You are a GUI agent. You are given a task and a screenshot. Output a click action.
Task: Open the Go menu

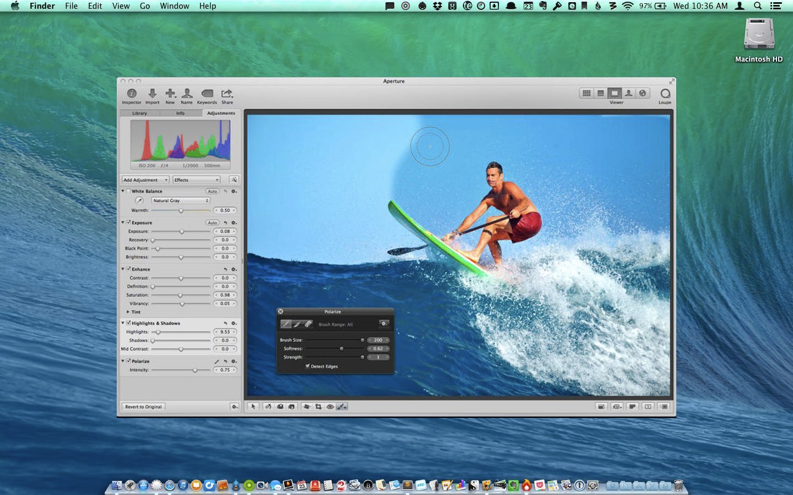coord(145,6)
